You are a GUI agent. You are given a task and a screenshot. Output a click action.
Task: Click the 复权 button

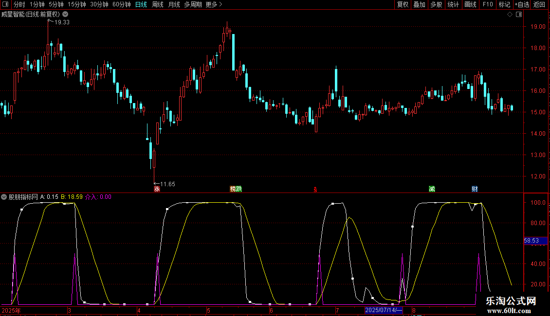[x=403, y=4]
